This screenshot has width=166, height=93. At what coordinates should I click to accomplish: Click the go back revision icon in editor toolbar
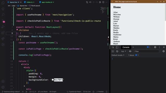[x=90, y=2]
